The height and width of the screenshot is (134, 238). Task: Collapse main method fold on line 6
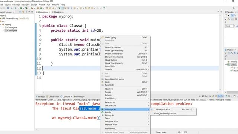click(x=41, y=40)
